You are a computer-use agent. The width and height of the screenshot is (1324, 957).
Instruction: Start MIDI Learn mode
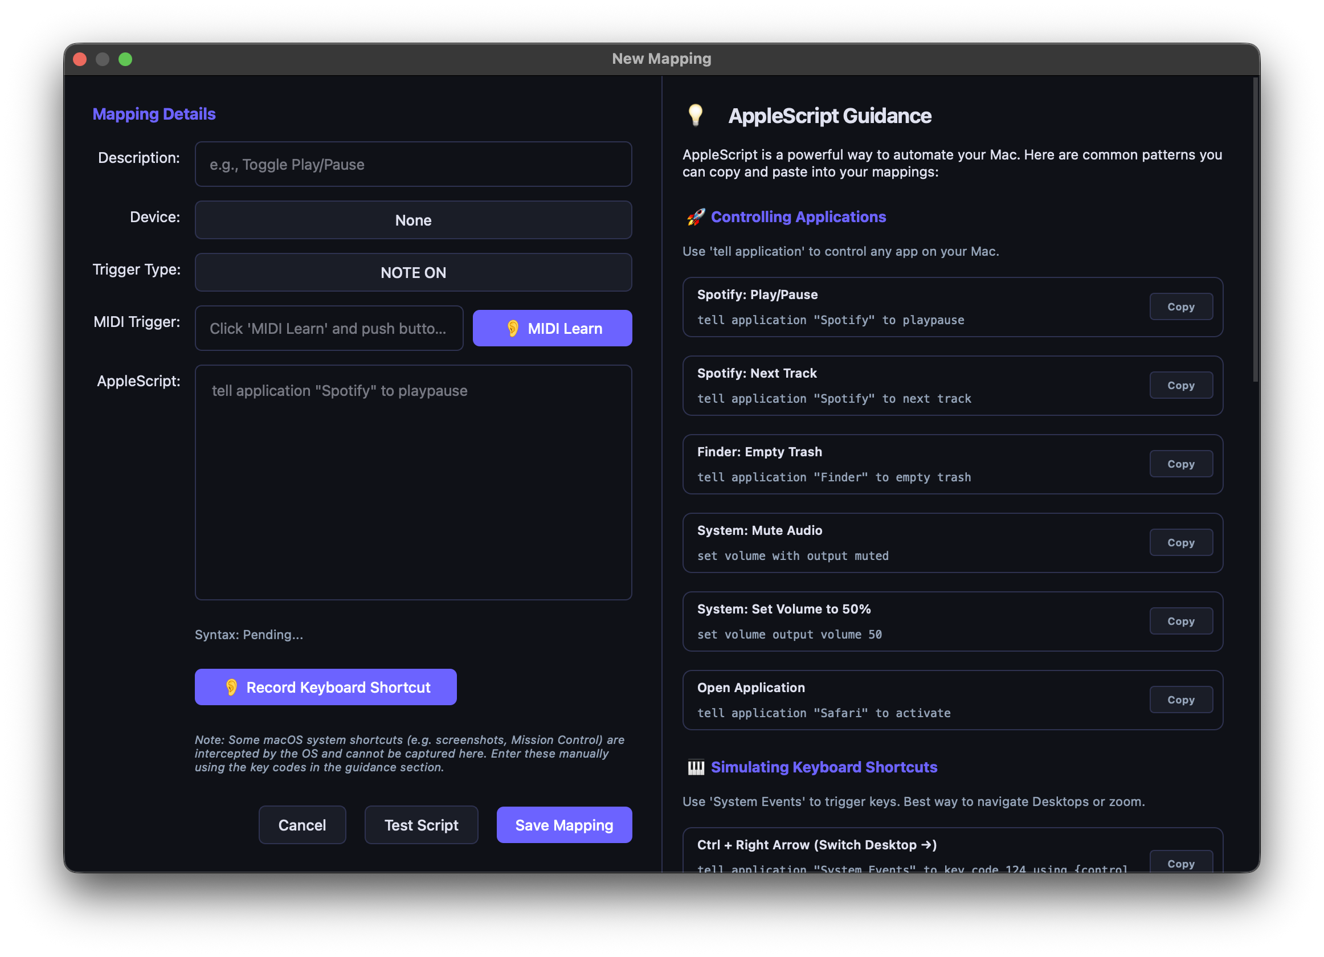click(x=552, y=328)
